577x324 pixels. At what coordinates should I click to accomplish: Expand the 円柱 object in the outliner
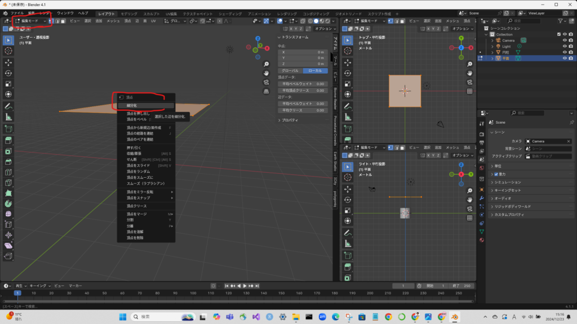click(492, 52)
